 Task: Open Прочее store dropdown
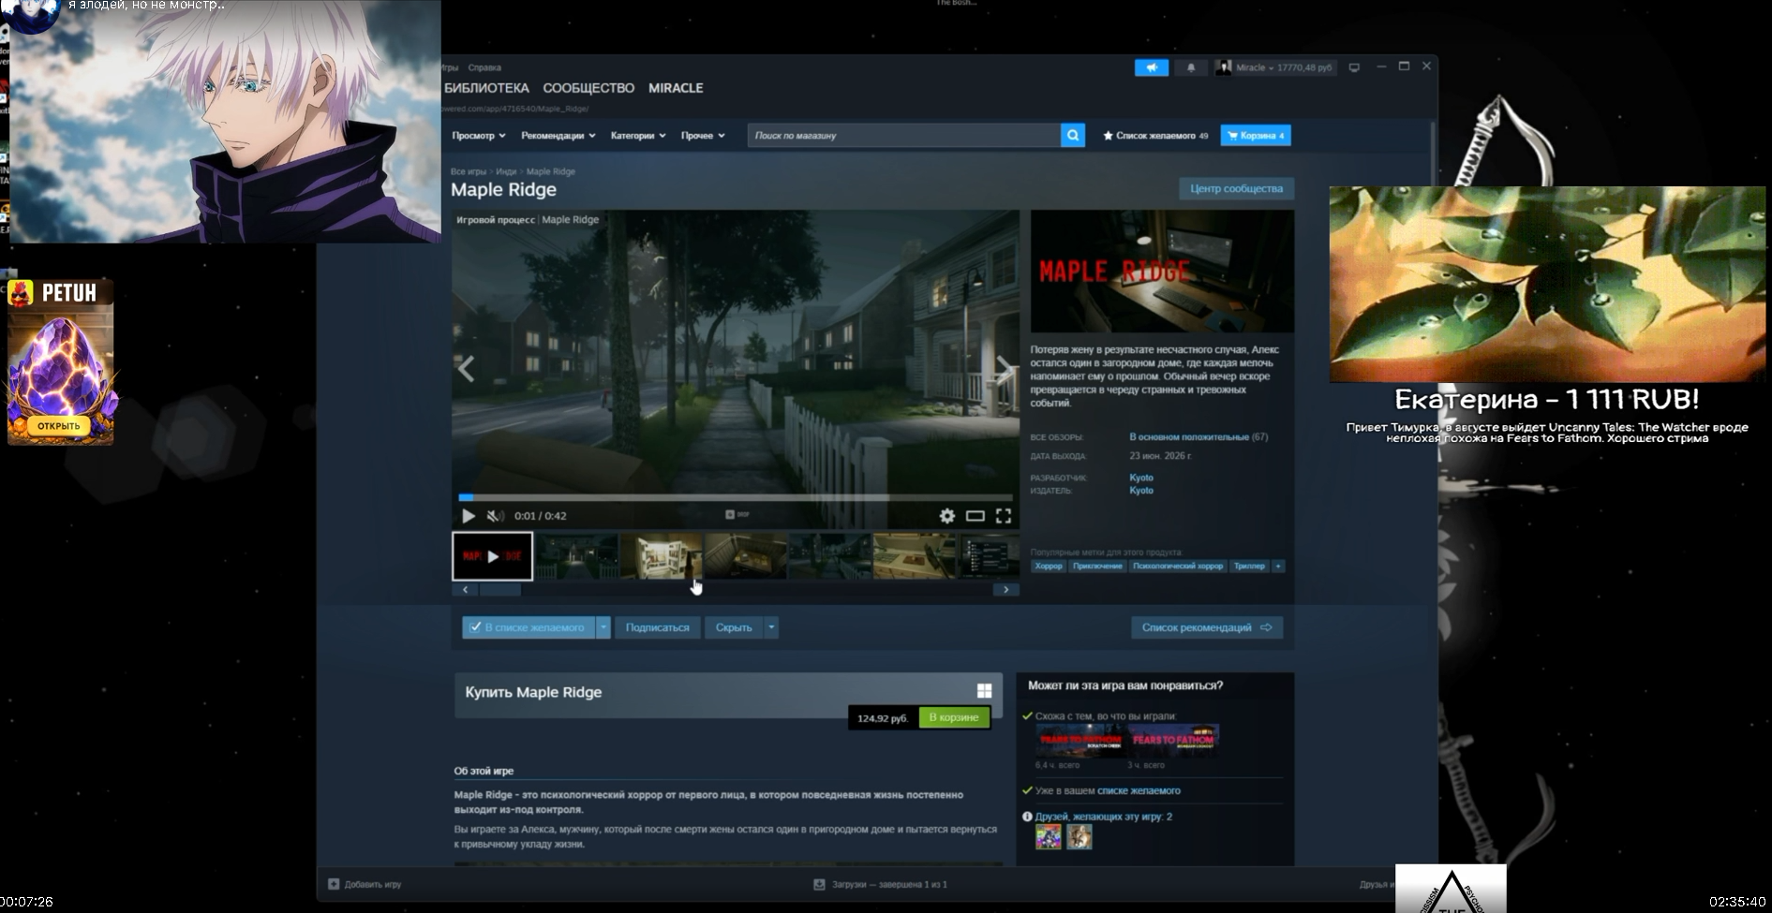703,136
